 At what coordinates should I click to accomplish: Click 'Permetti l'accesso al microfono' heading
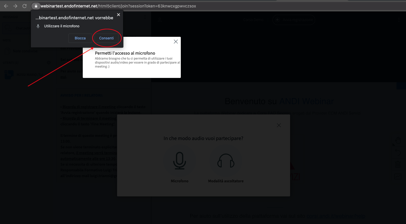(x=125, y=53)
